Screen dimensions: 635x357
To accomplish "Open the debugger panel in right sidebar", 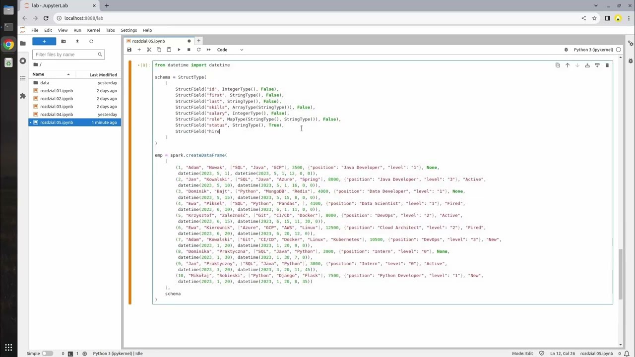I will (630, 61).
